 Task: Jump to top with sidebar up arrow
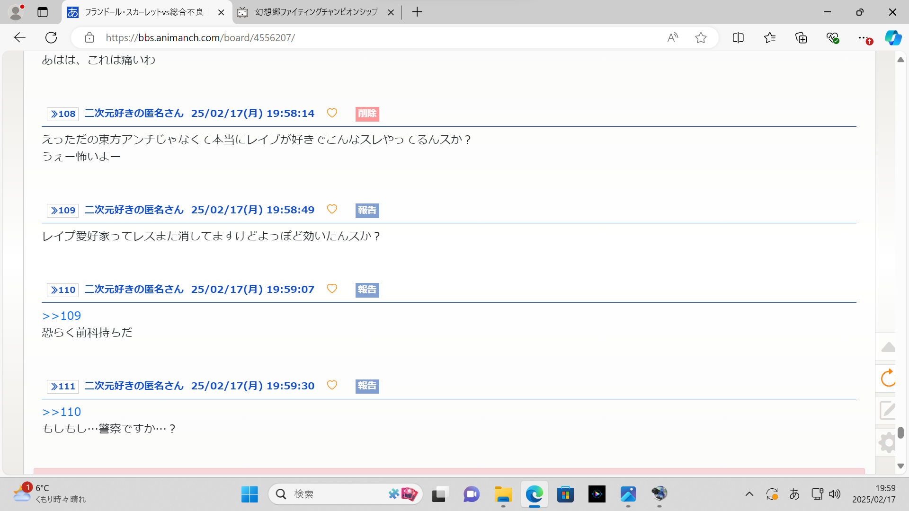[888, 347]
